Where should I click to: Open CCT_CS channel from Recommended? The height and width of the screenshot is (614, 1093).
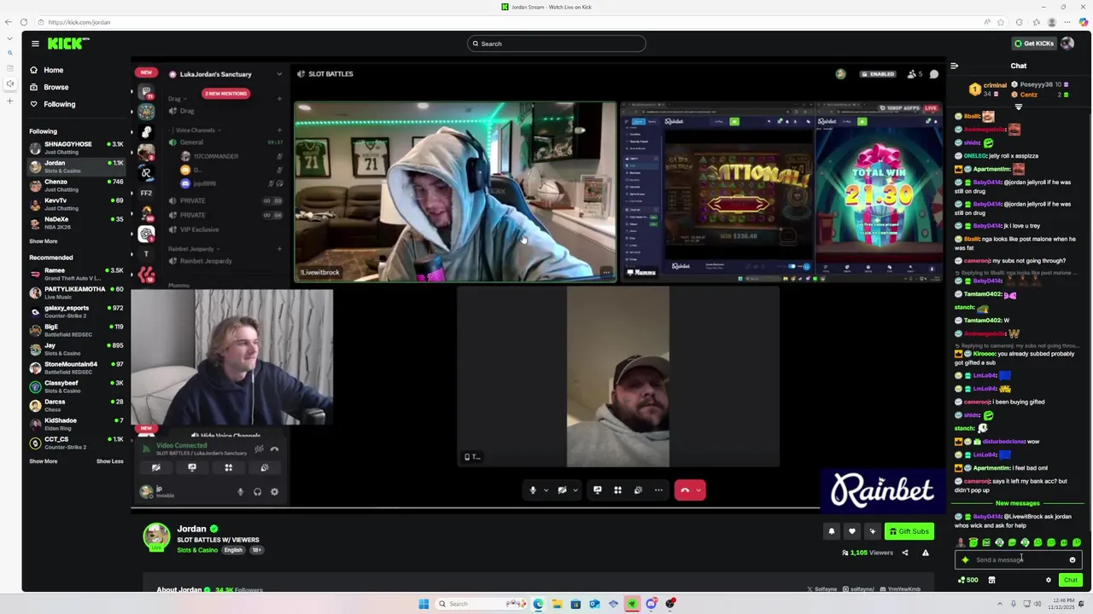pos(76,443)
